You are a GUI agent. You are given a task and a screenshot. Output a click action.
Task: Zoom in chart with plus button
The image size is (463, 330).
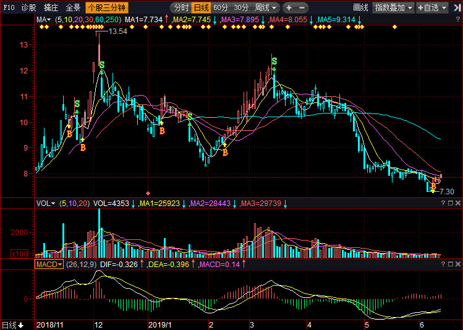click(x=289, y=7)
